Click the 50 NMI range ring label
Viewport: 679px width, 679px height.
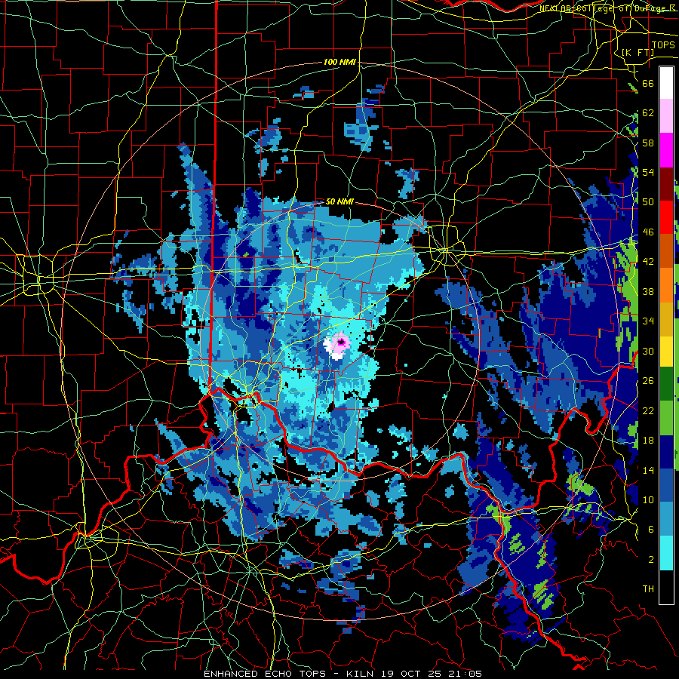[x=339, y=201]
